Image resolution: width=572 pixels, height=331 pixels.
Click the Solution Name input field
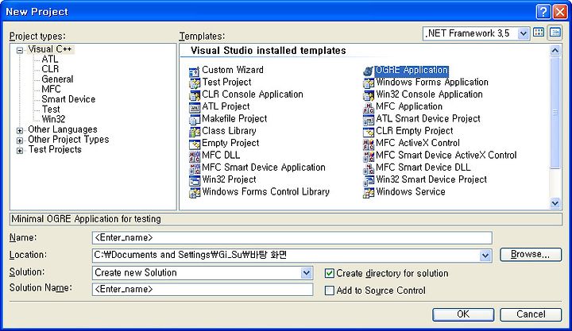(x=203, y=289)
